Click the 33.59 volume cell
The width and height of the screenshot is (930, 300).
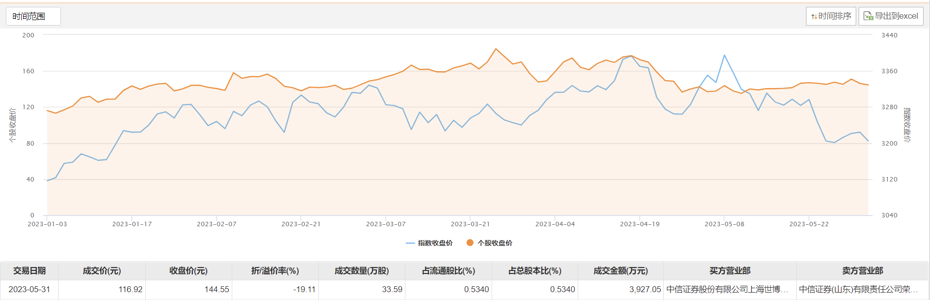(x=362, y=289)
